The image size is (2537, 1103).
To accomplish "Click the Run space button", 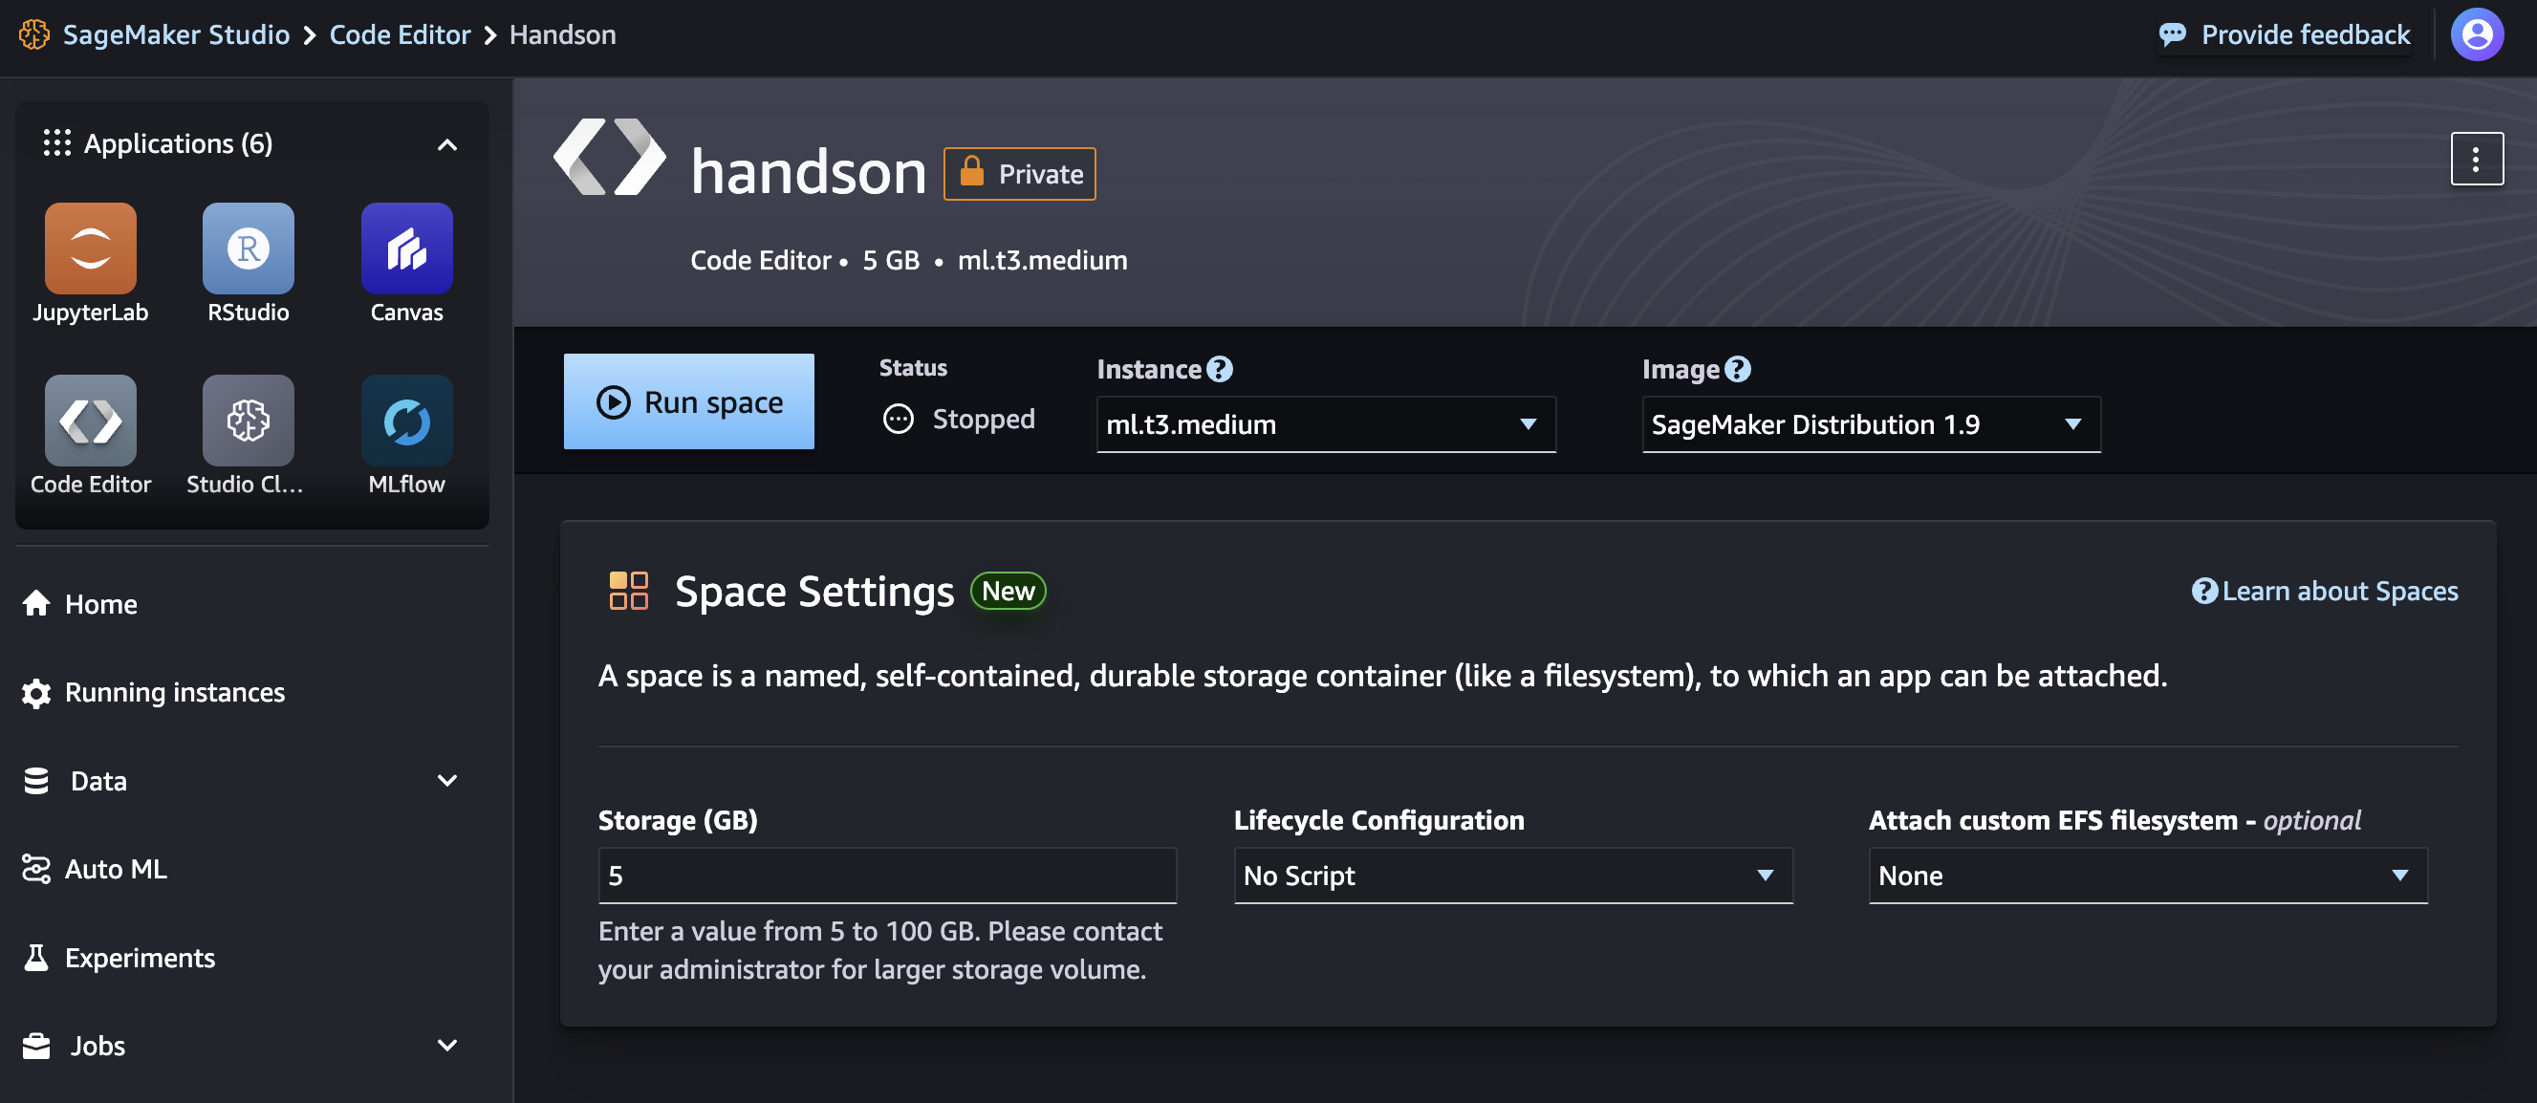I will tap(688, 400).
